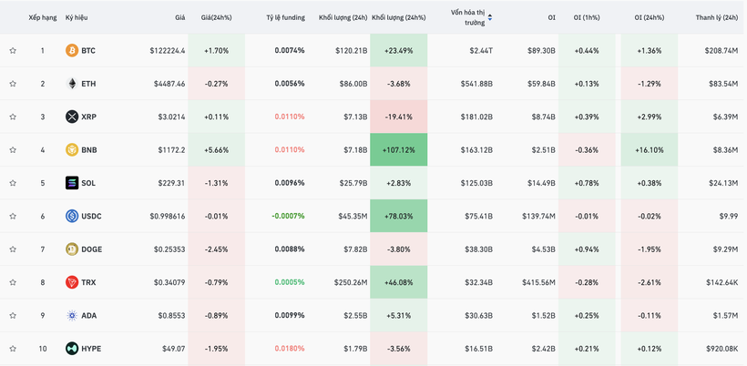Favorite BTC with the star toggle
The image size is (747, 366).
pyautogui.click(x=13, y=51)
